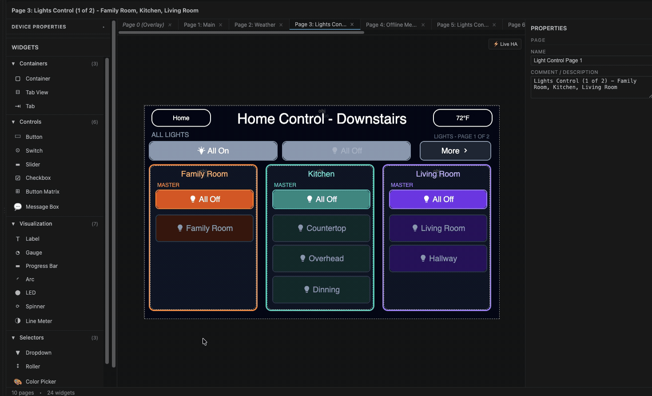Expand the Device Properties panel
The width and height of the screenshot is (652, 396).
[x=103, y=27]
